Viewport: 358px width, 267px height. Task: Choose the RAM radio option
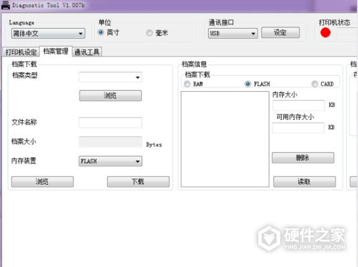(187, 84)
